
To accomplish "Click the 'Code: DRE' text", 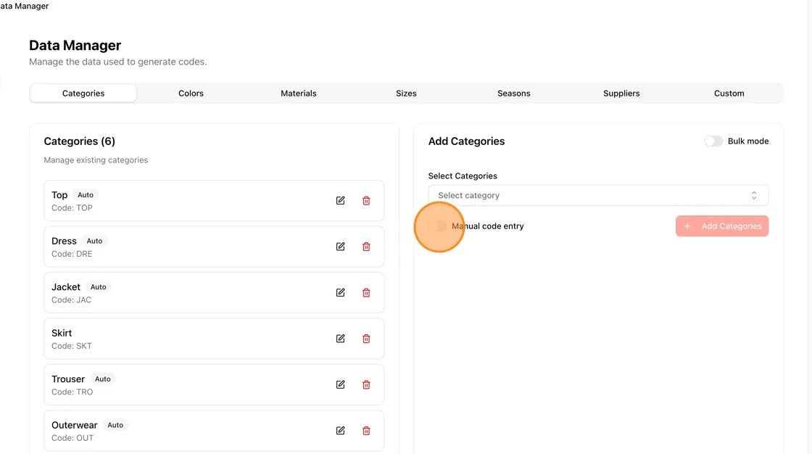I will coord(72,254).
